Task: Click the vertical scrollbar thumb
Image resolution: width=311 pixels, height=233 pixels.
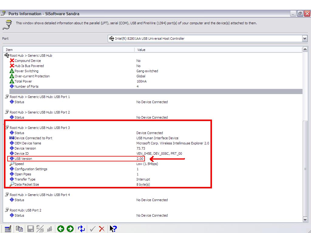Action: 305,169
